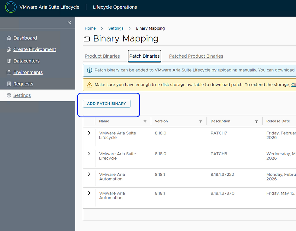The height and width of the screenshot is (231, 296).
Task: Expand the 8.18.1.37222 Aria Automation row
Action: (89, 174)
